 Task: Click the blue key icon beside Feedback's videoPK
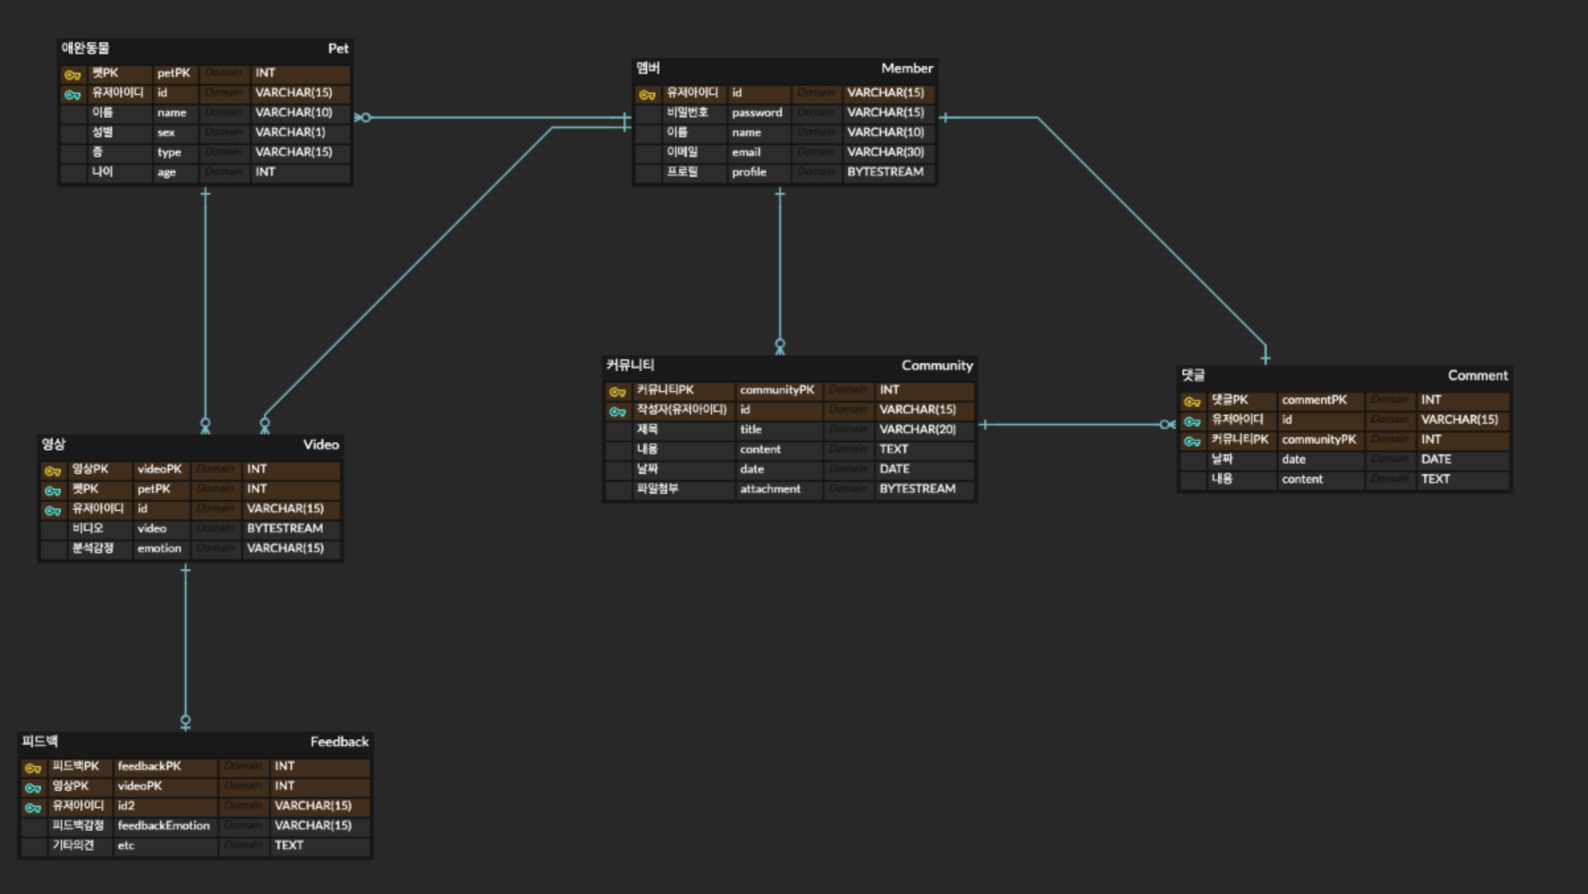click(33, 788)
